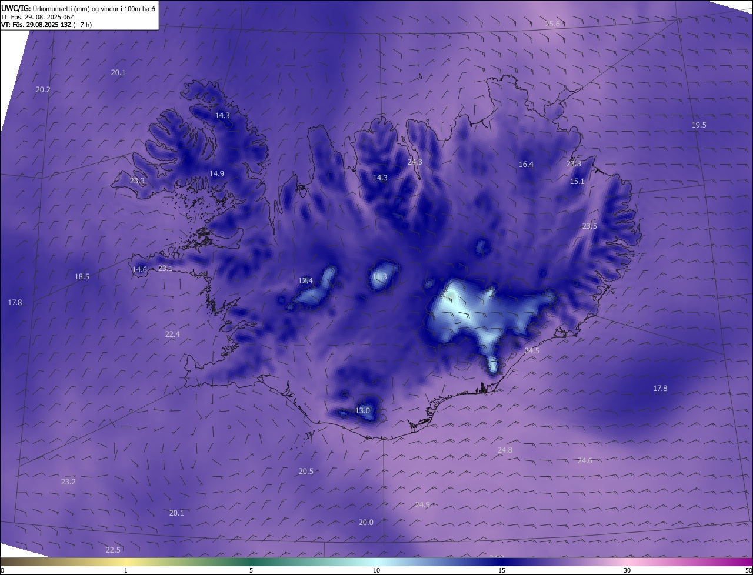Select the 13.0 value label

pyautogui.click(x=362, y=410)
